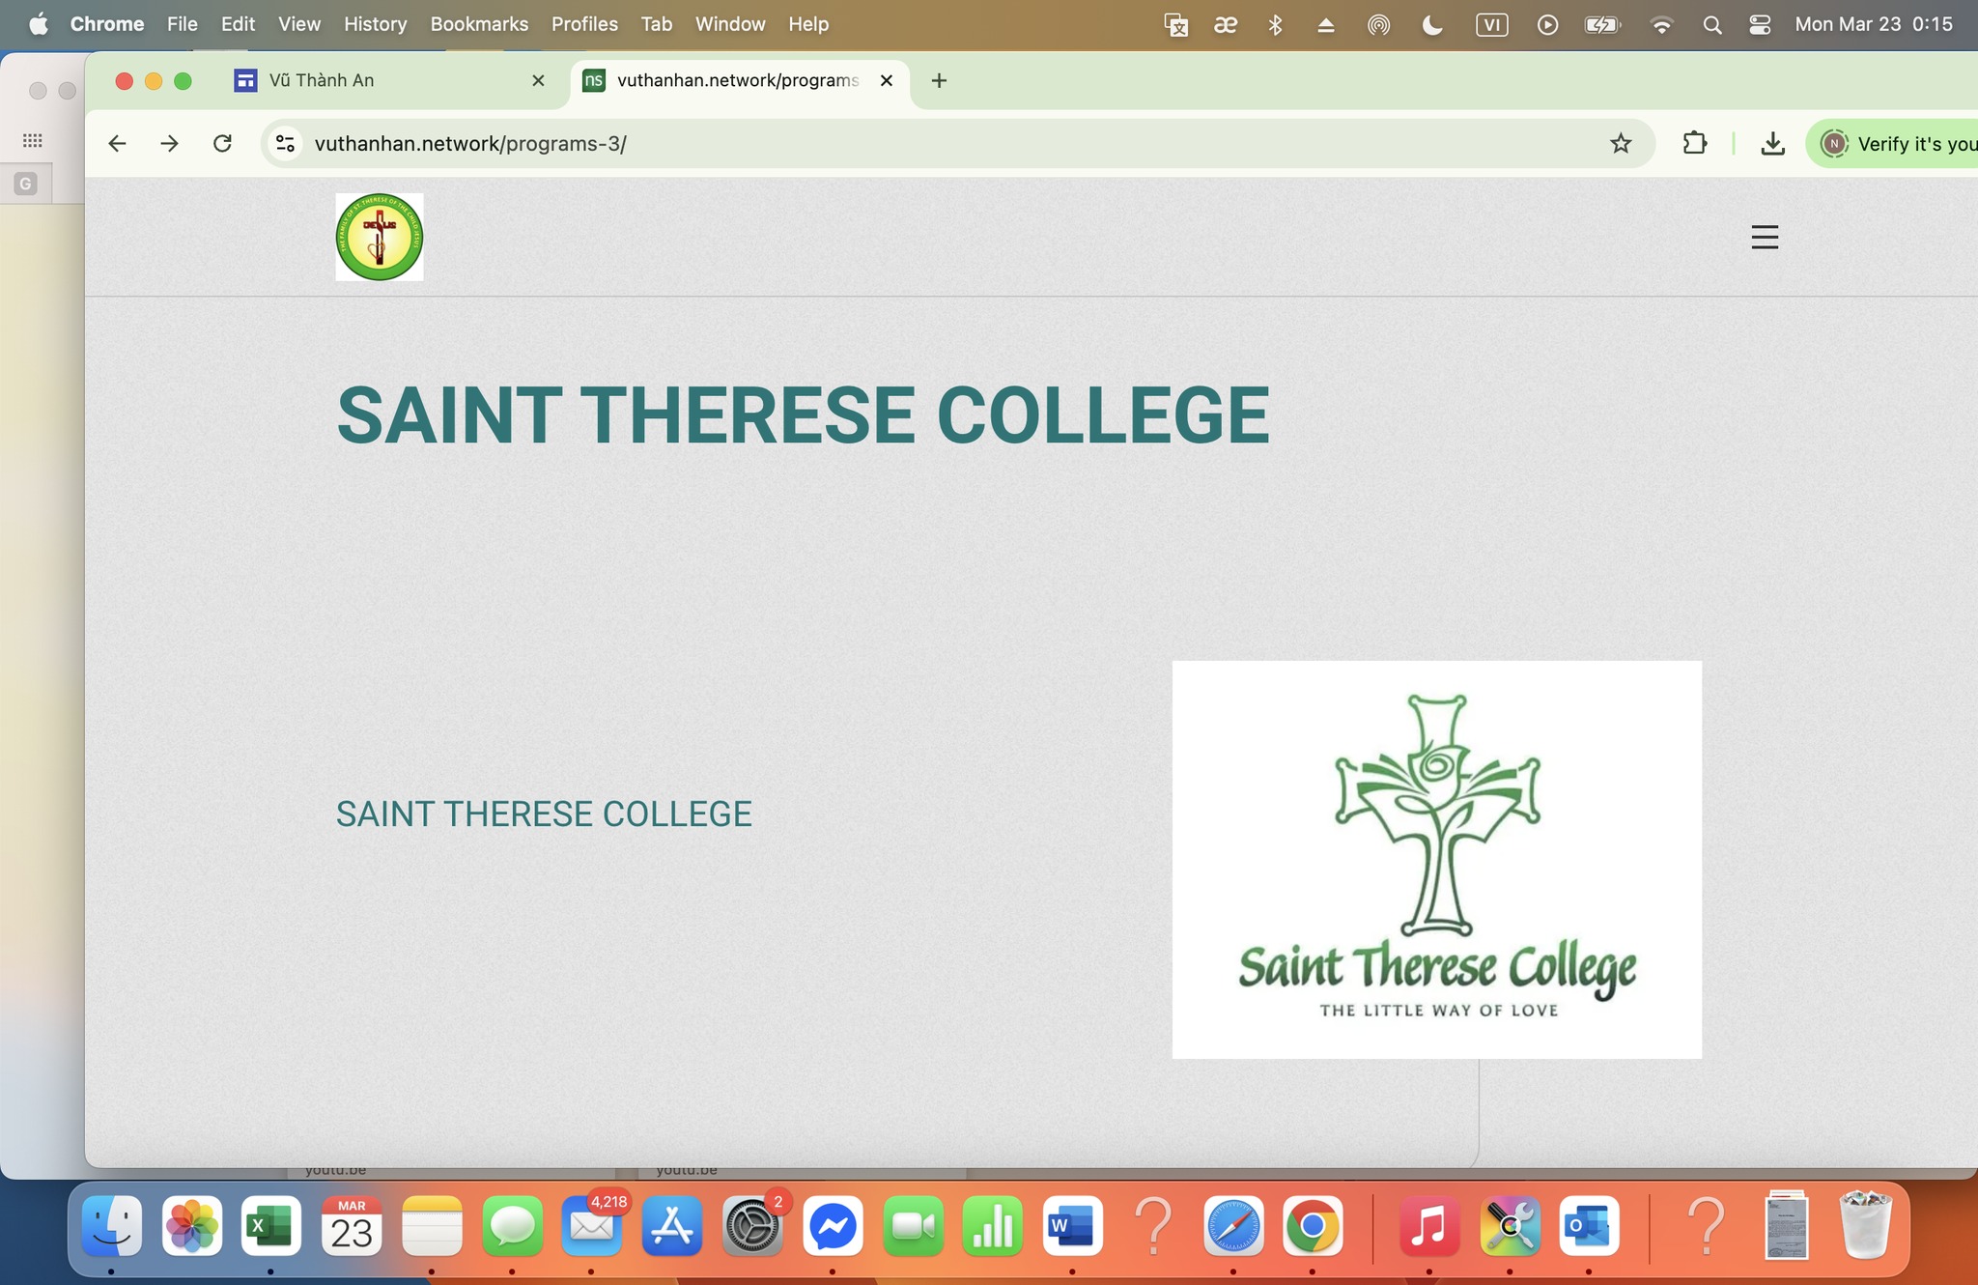Open the Apple menu

click(39, 24)
